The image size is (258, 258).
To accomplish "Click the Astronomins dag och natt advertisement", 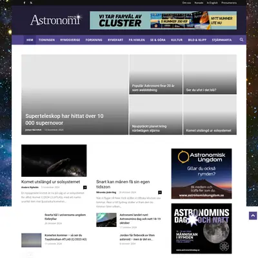I will click(x=201, y=228).
